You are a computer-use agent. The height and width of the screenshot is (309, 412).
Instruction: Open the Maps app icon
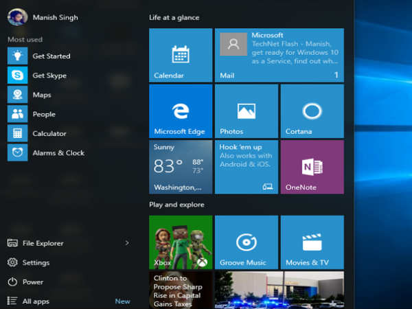17,95
